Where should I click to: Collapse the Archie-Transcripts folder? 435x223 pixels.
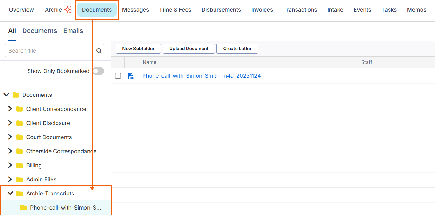10,194
